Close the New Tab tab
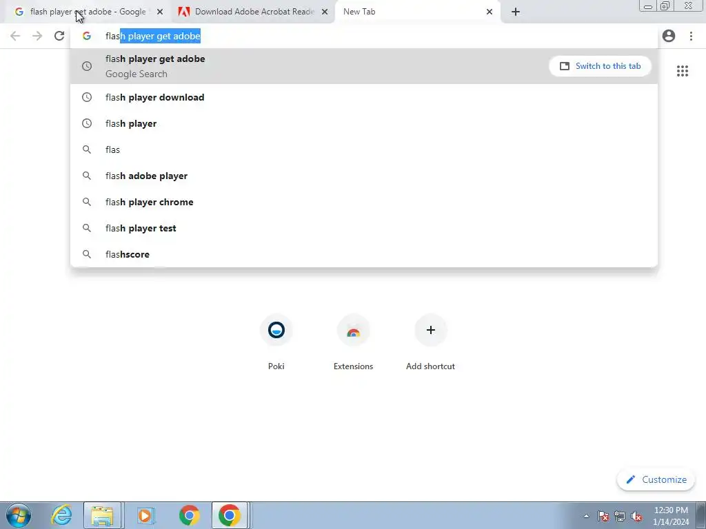The height and width of the screenshot is (529, 706). point(490,12)
